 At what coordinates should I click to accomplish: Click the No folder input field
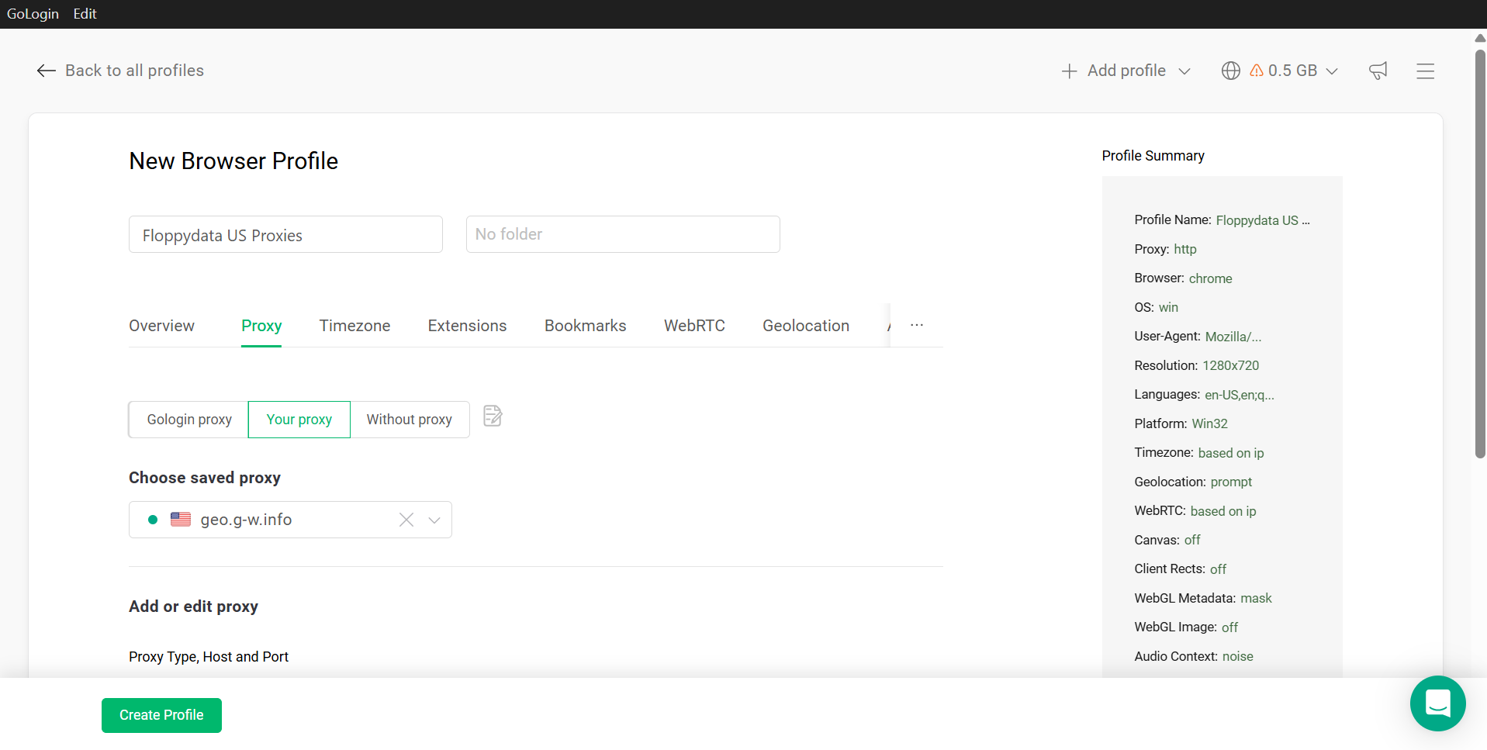(x=622, y=234)
